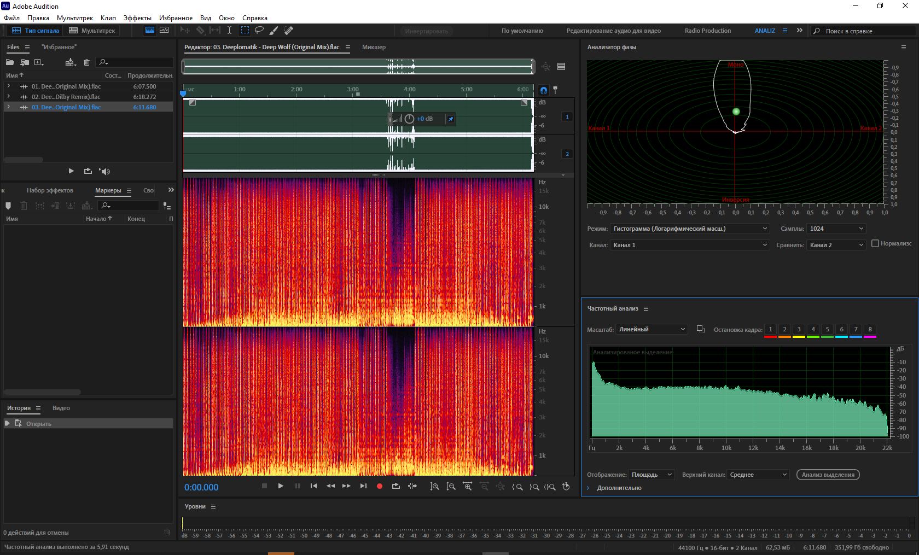
Task: Click the trash icon in Files panel
Action: click(x=86, y=62)
